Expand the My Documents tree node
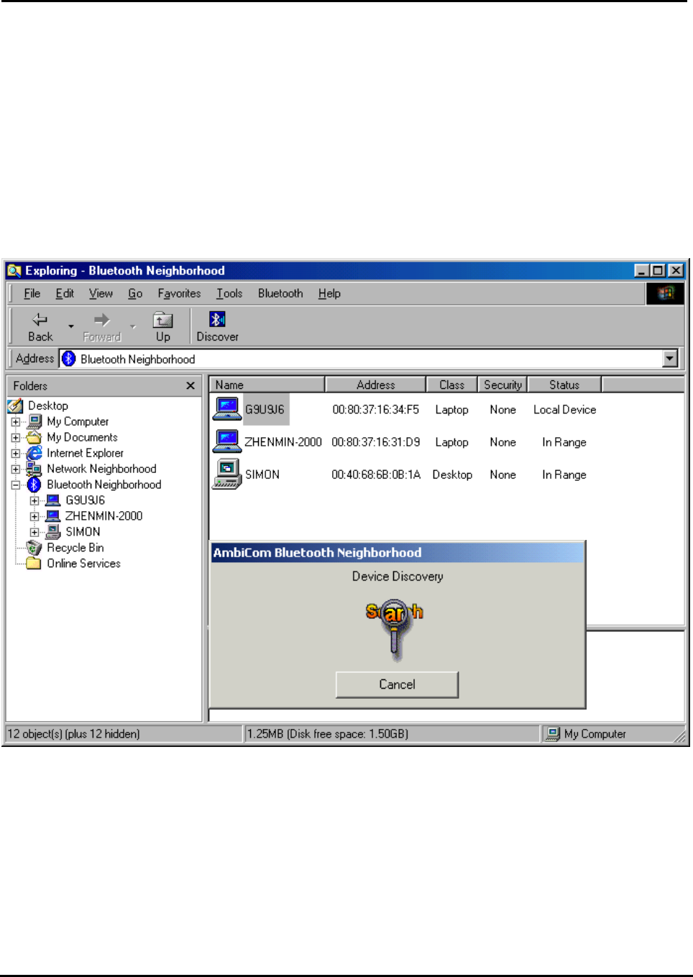Viewport: 693px width, 977px height. [x=16, y=438]
